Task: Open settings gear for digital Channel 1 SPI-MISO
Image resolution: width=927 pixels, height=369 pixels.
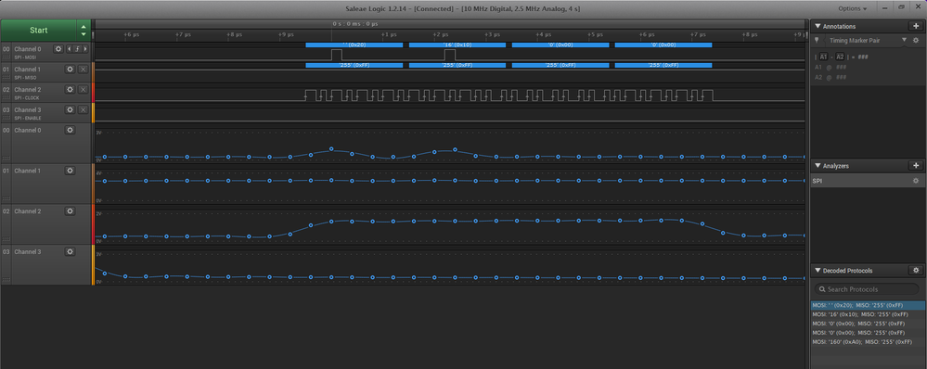Action: pos(70,70)
